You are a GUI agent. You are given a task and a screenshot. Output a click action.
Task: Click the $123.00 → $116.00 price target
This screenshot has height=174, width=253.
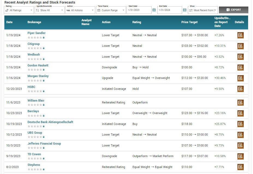tap(195, 113)
